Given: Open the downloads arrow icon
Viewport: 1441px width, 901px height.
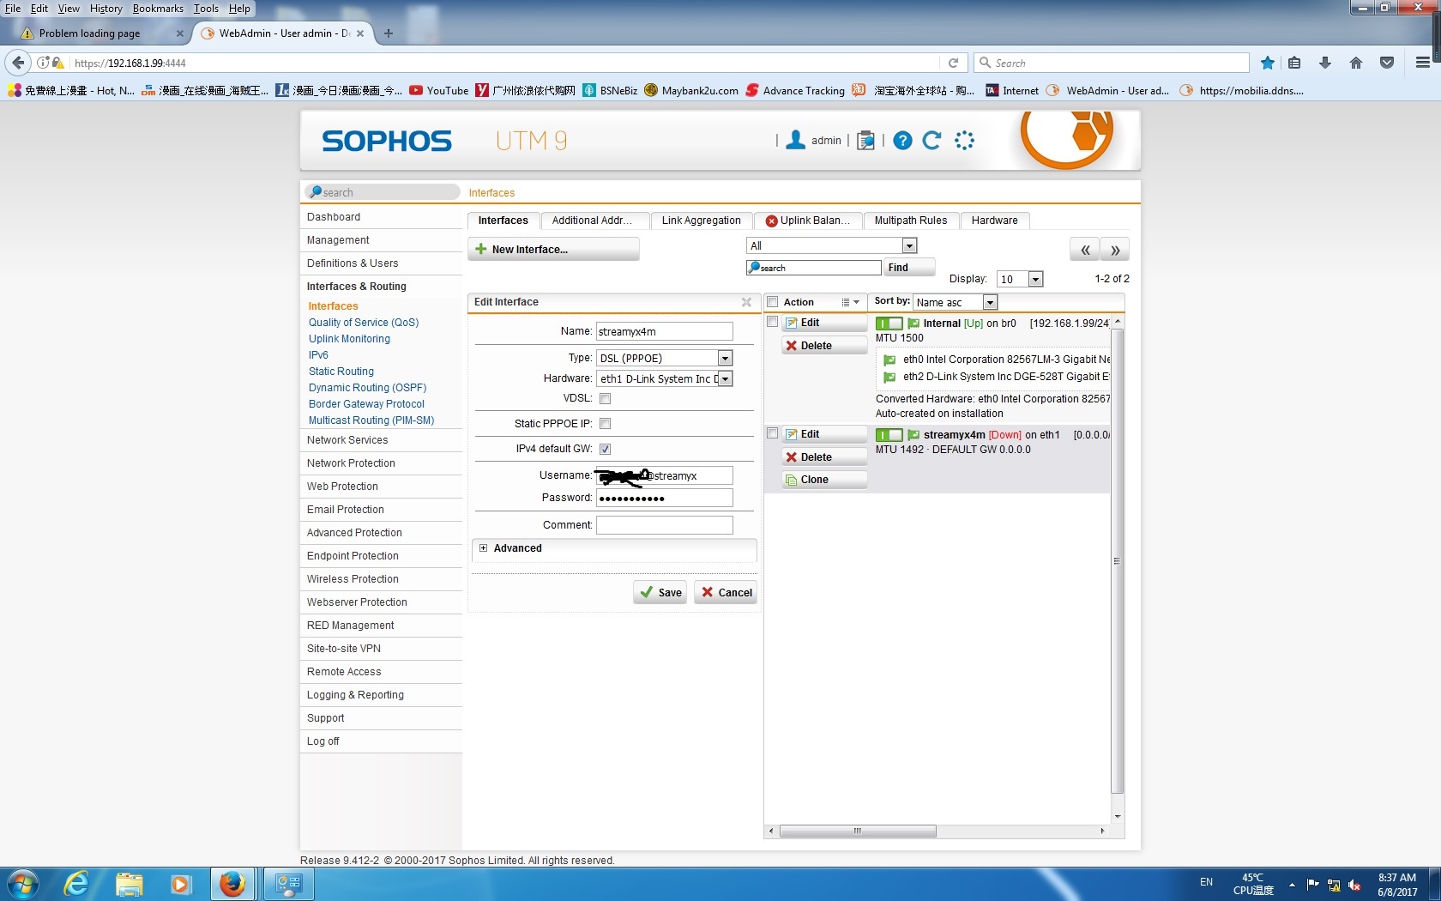Looking at the screenshot, I should pos(1325,63).
